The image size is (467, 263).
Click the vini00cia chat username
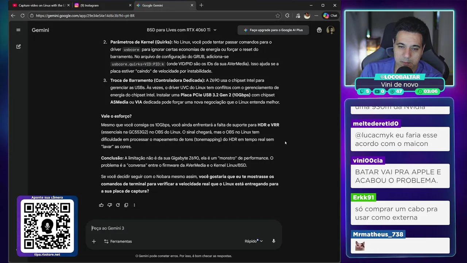tap(368, 160)
